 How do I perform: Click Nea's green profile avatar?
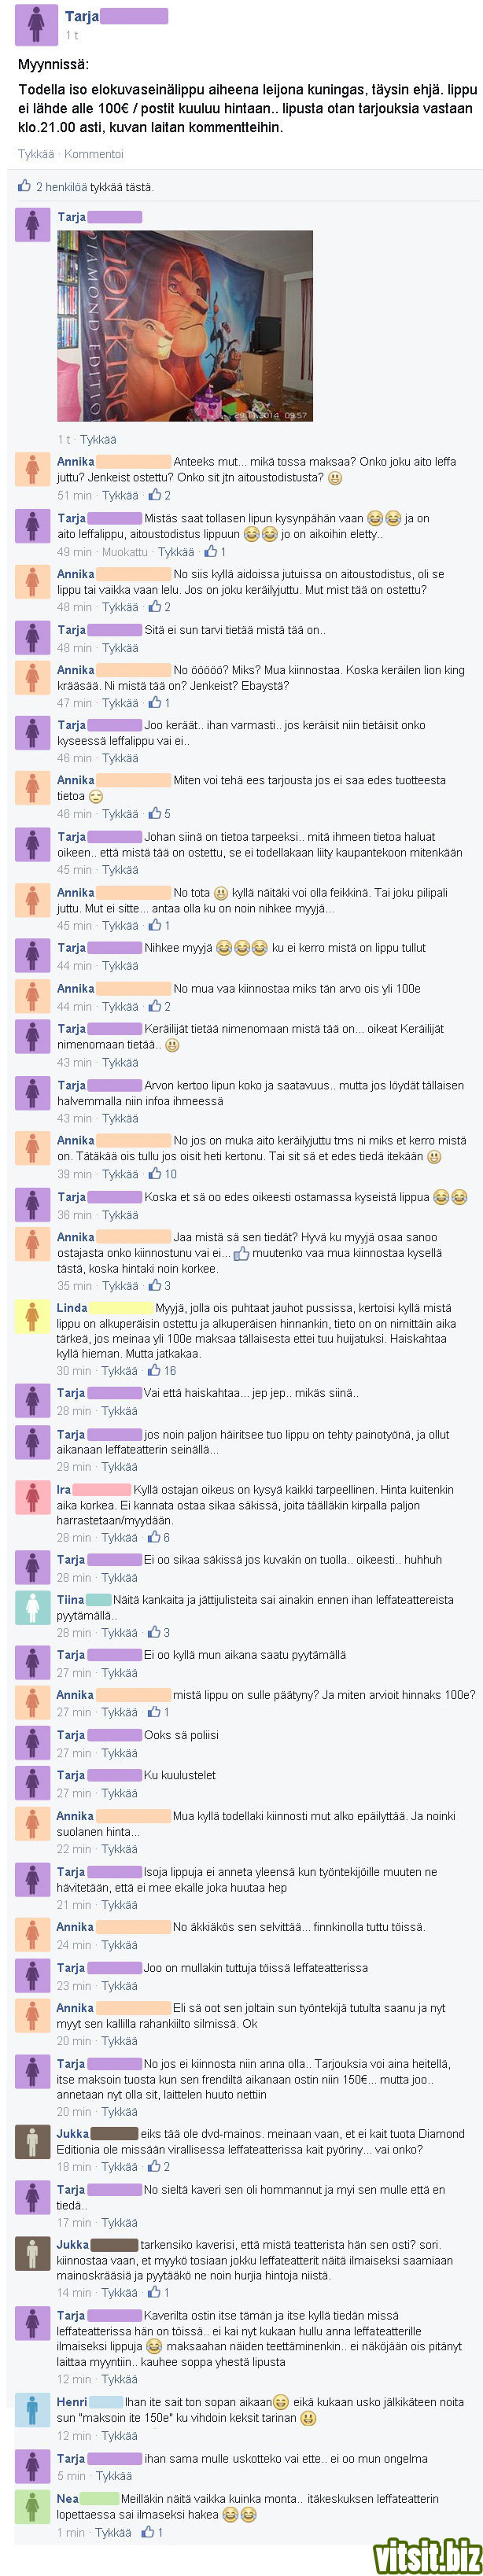coord(33,2506)
